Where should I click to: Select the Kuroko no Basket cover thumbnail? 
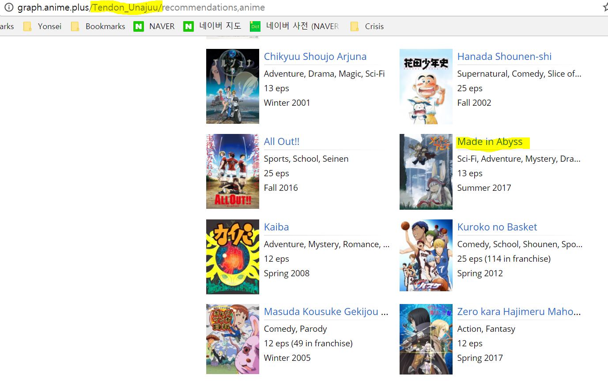pos(426,256)
